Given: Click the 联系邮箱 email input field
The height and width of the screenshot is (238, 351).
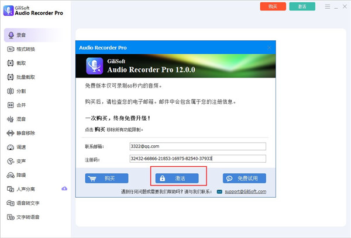Looking at the screenshot, I should pyautogui.click(x=198, y=146).
